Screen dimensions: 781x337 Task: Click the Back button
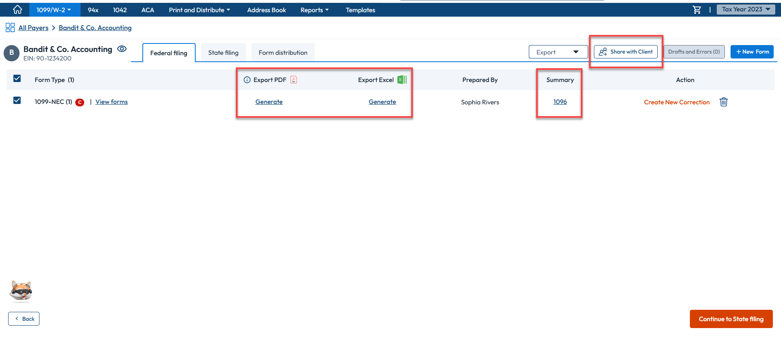(24, 319)
